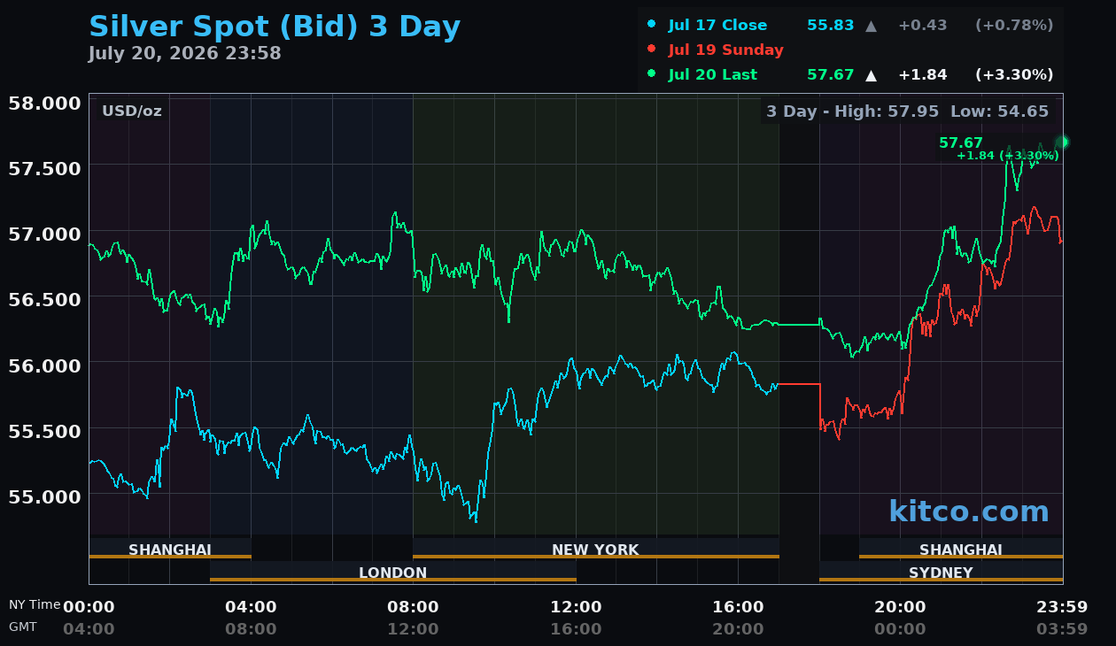Screen dimensions: 1116x646
Task: Click the 16:00 NY time tick
Action: click(738, 607)
